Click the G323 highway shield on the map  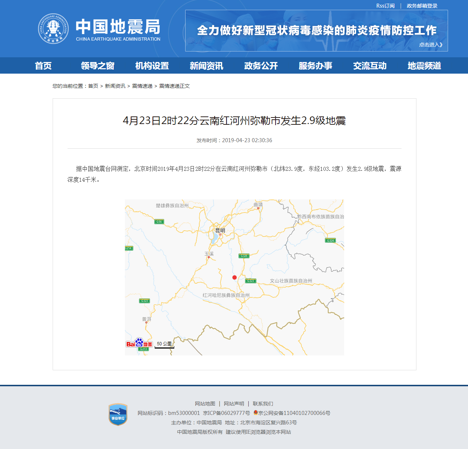[251, 280]
